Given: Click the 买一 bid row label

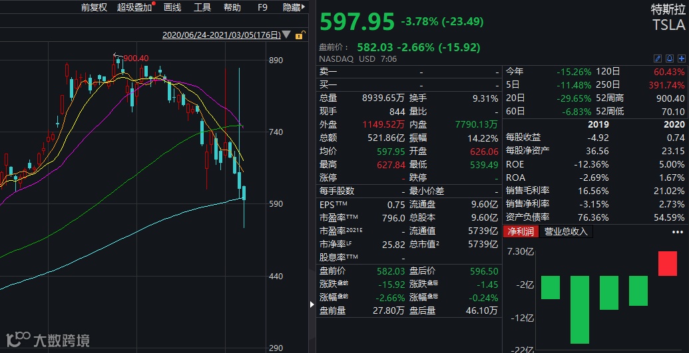Looking at the screenshot, I should click(x=328, y=85).
